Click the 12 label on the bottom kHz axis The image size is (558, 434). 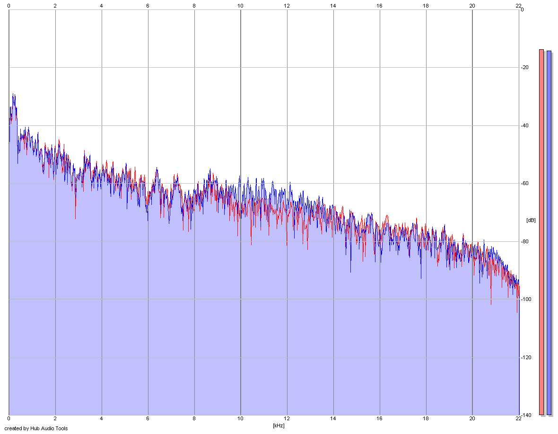coord(287,419)
